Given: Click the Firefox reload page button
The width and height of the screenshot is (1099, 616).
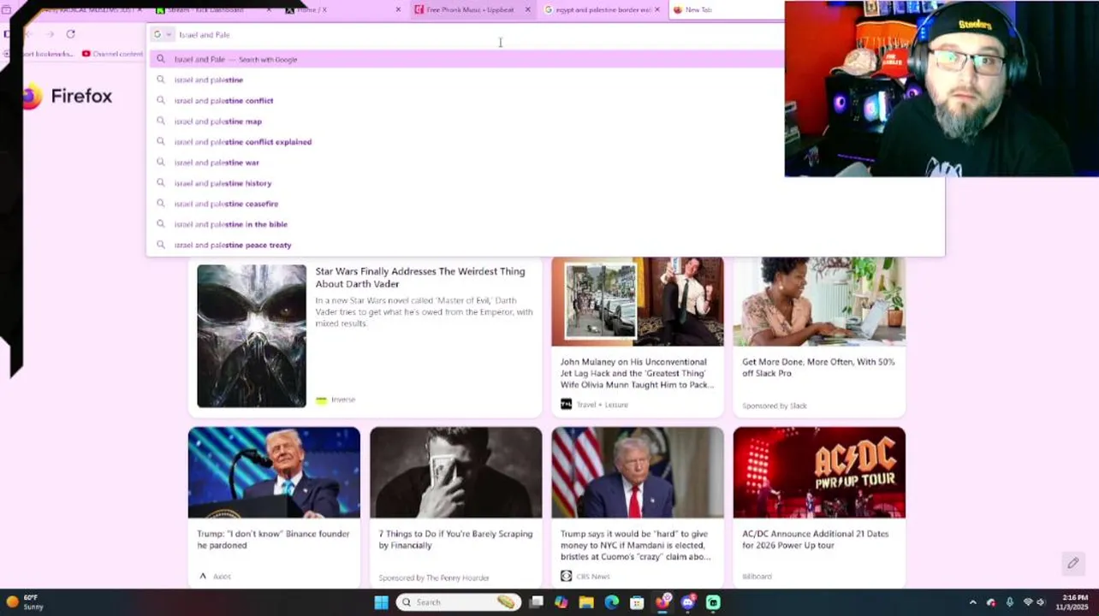Looking at the screenshot, I should (x=70, y=34).
